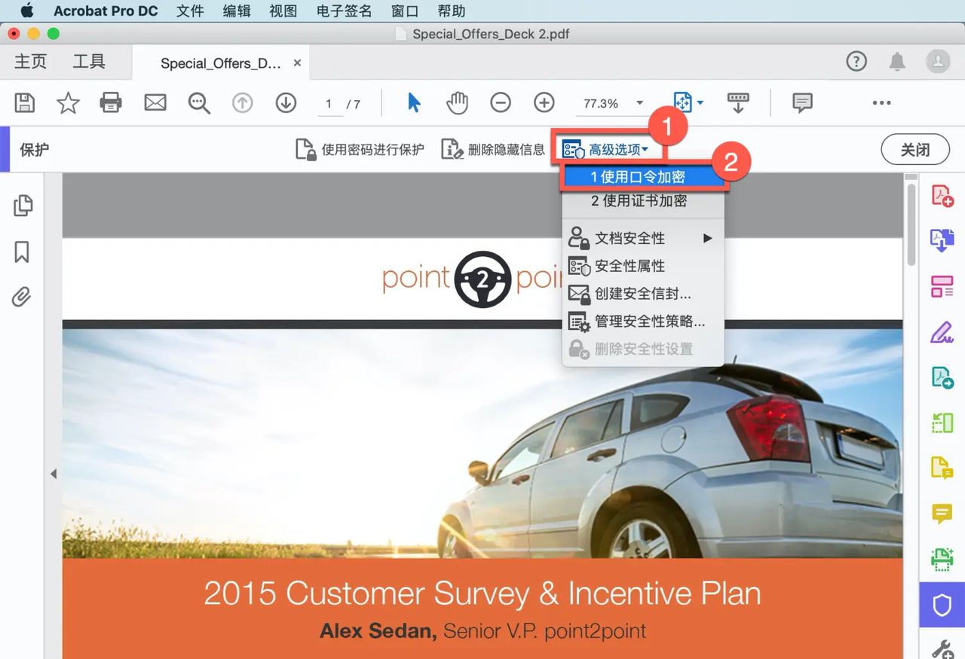Click the yellow document icon in the right pane

942,468
